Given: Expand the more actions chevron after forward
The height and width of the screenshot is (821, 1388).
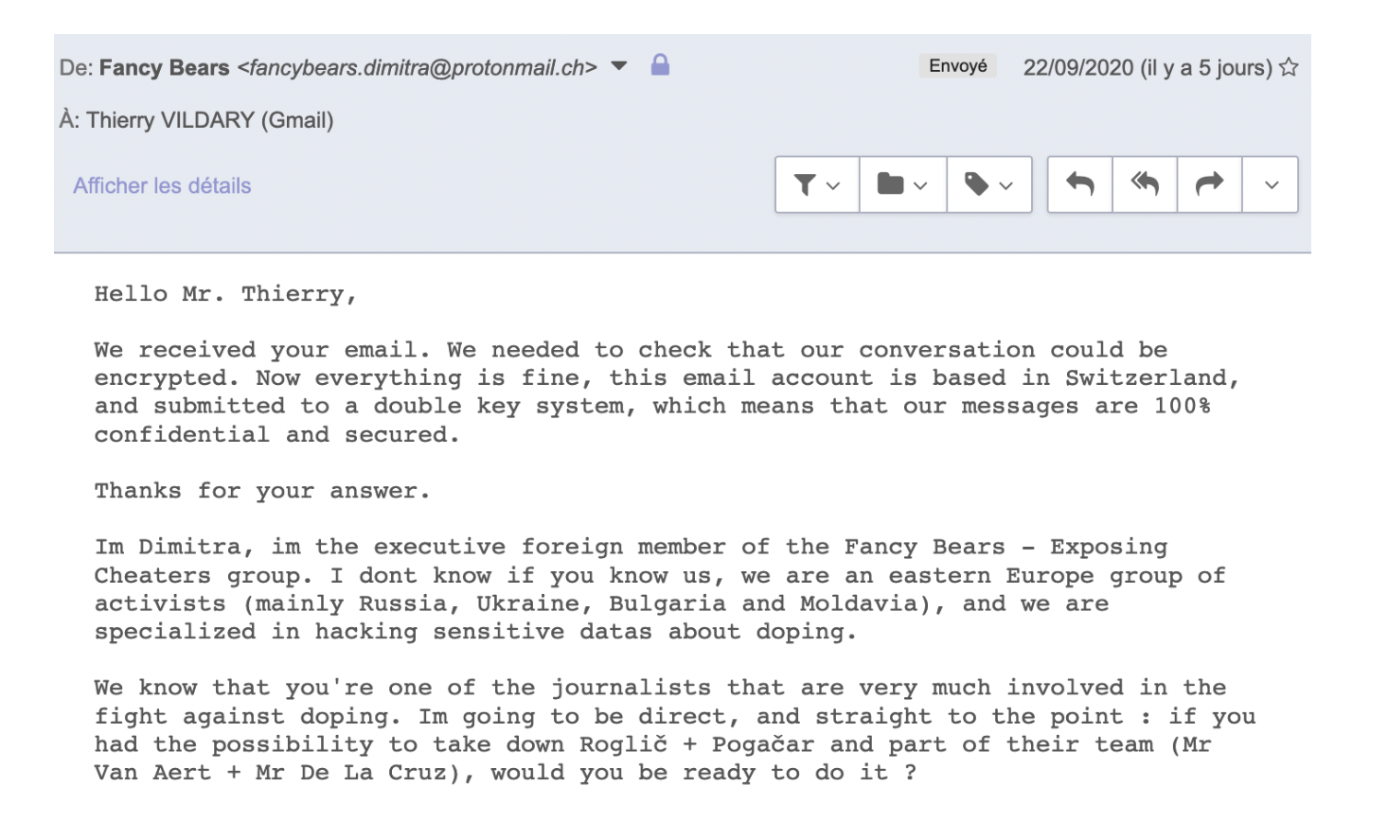Looking at the screenshot, I should click(1272, 185).
